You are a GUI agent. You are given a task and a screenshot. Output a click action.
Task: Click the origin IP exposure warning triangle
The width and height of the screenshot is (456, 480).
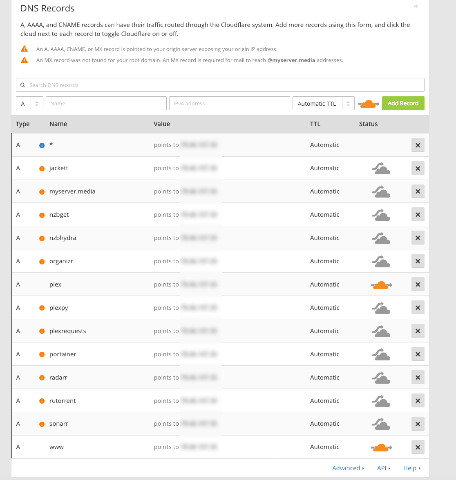click(24, 49)
